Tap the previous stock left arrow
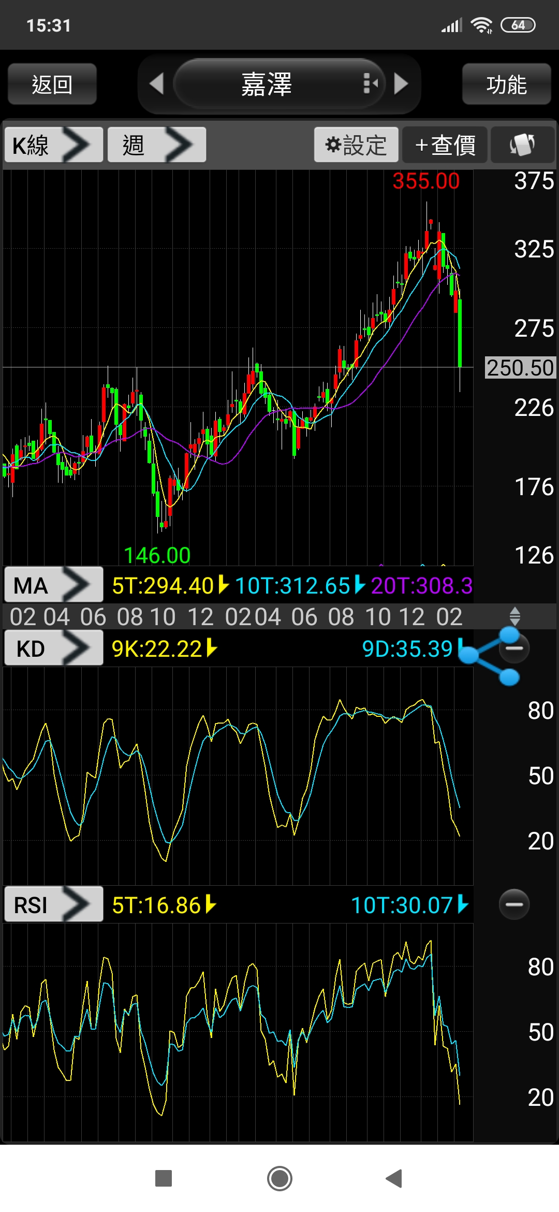 point(156,84)
